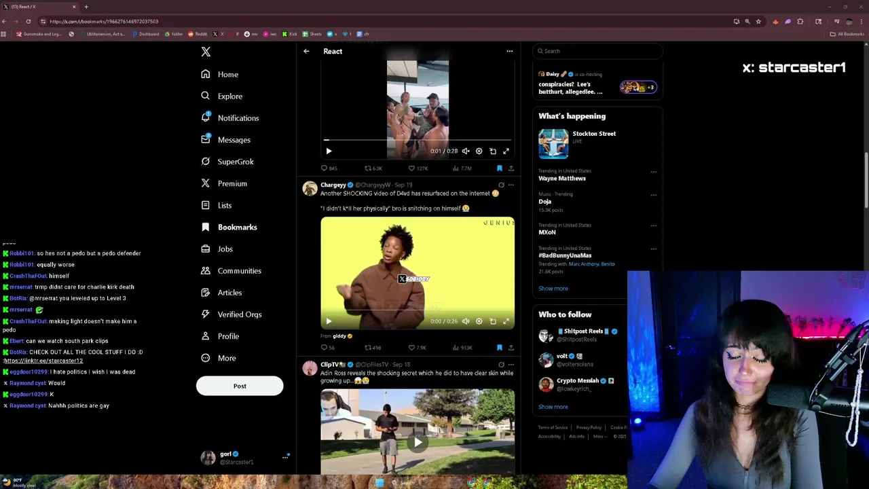Open Shitpost Reels suggested profile
The height and width of the screenshot is (489, 869).
(581, 335)
